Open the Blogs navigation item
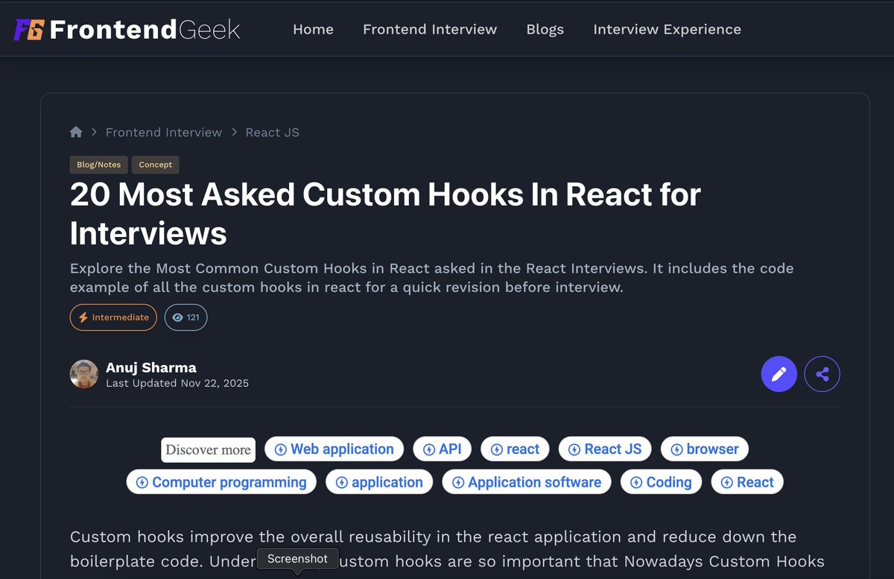Image resolution: width=894 pixels, height=579 pixels. [545, 29]
